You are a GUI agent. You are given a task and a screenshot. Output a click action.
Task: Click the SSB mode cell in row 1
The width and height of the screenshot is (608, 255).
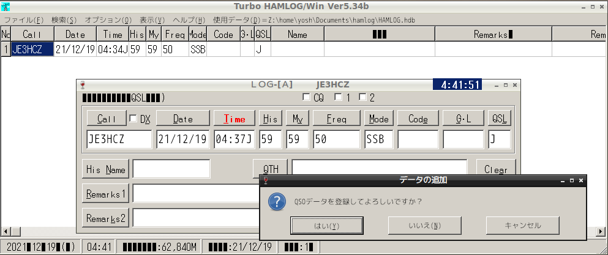click(198, 49)
